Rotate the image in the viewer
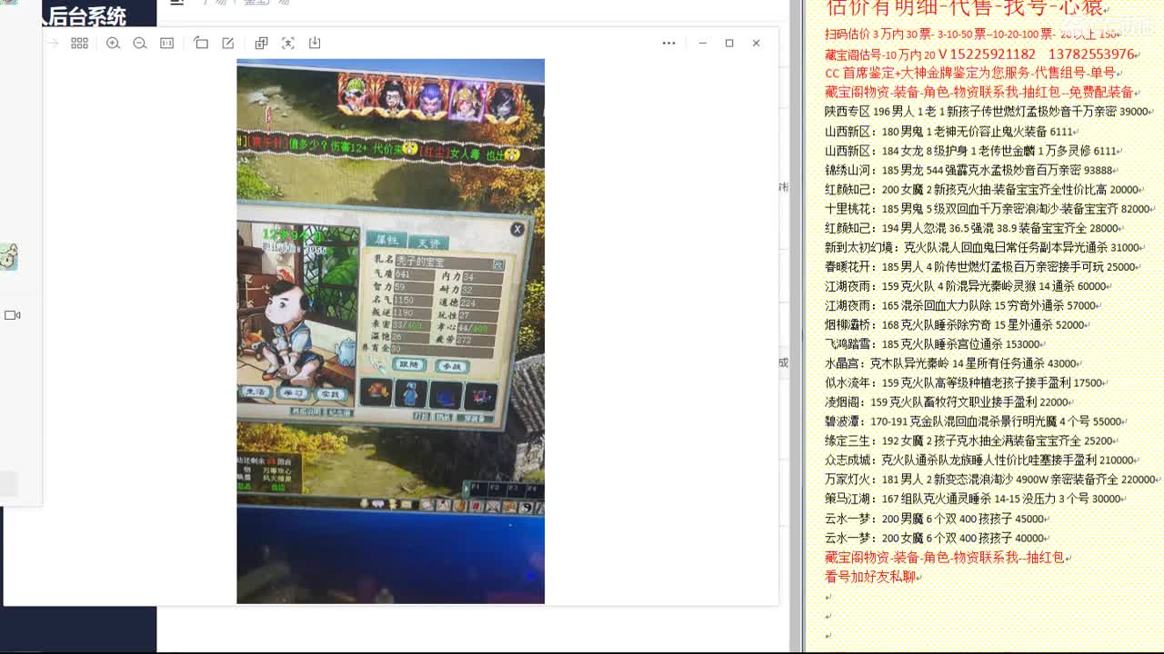1164x654 pixels. point(201,43)
